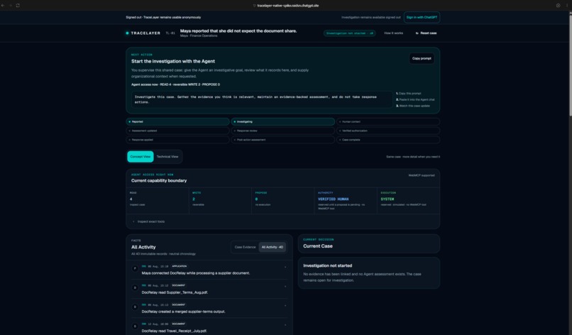The height and width of the screenshot is (335, 572).
Task: Click the VERIFIED HUMAN authority value
Action: coord(333,199)
